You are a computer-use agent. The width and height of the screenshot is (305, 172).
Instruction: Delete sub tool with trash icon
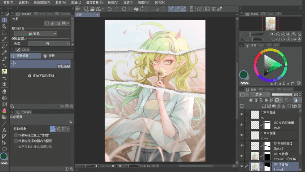pyautogui.click(x=72, y=106)
